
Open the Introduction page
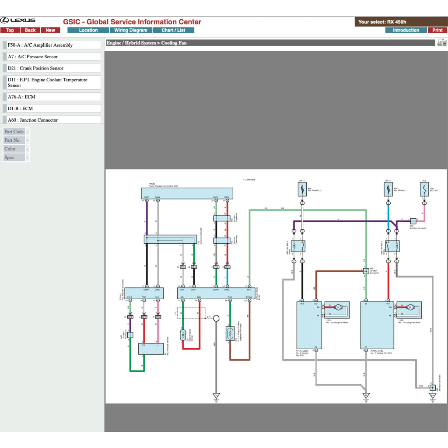[x=406, y=30]
